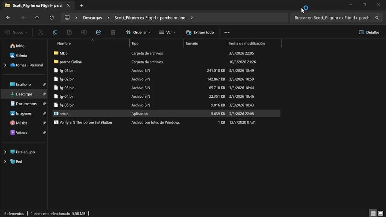
Task: Select the fg-02.bin file name
Action: coord(67,79)
